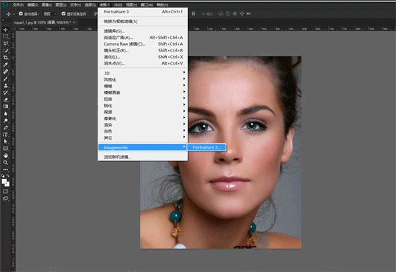
Task: Toggle the 显示变换控件 checkbox
Action: click(x=63, y=13)
